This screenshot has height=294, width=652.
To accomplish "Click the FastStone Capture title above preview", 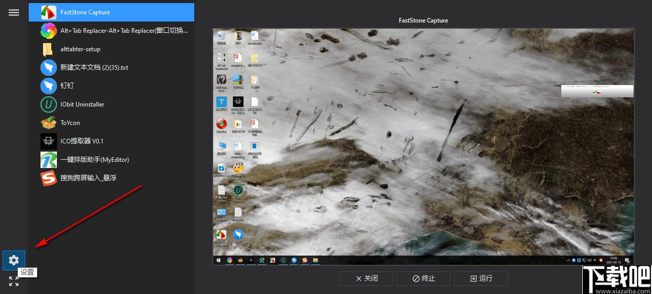I will (423, 20).
